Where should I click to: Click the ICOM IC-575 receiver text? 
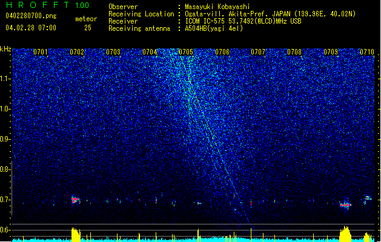point(243,21)
